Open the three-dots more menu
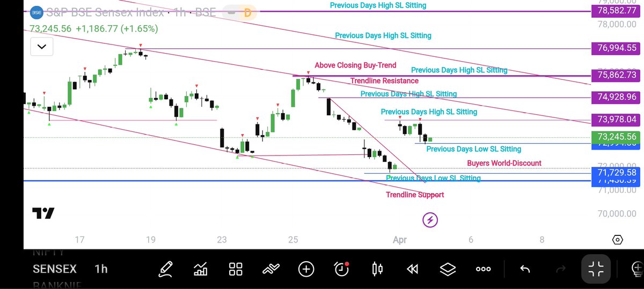This screenshot has height=289, width=644. point(483,269)
